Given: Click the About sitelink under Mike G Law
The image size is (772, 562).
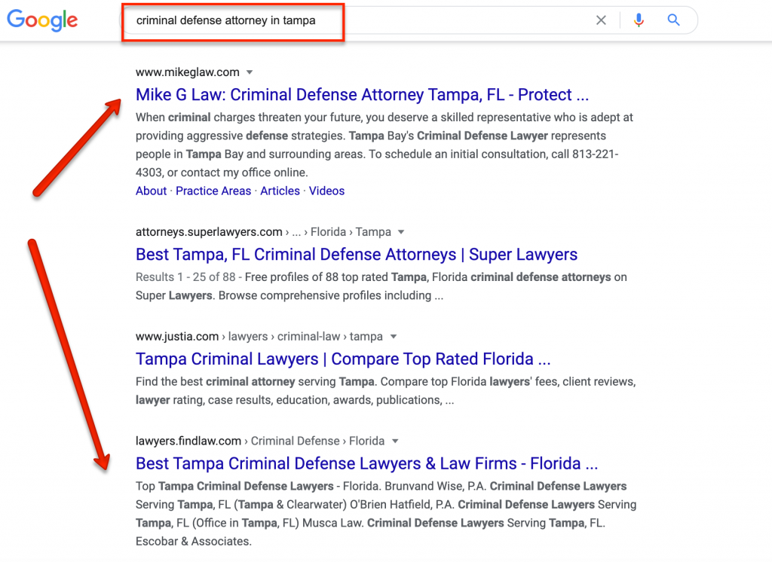Looking at the screenshot, I should point(151,191).
